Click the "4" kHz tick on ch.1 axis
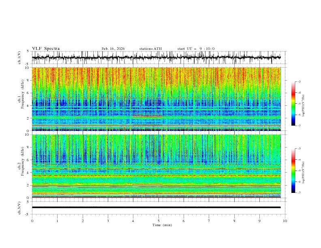 point(29,106)
